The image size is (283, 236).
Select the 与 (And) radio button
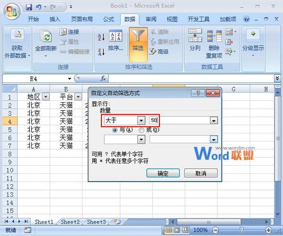coord(115,130)
